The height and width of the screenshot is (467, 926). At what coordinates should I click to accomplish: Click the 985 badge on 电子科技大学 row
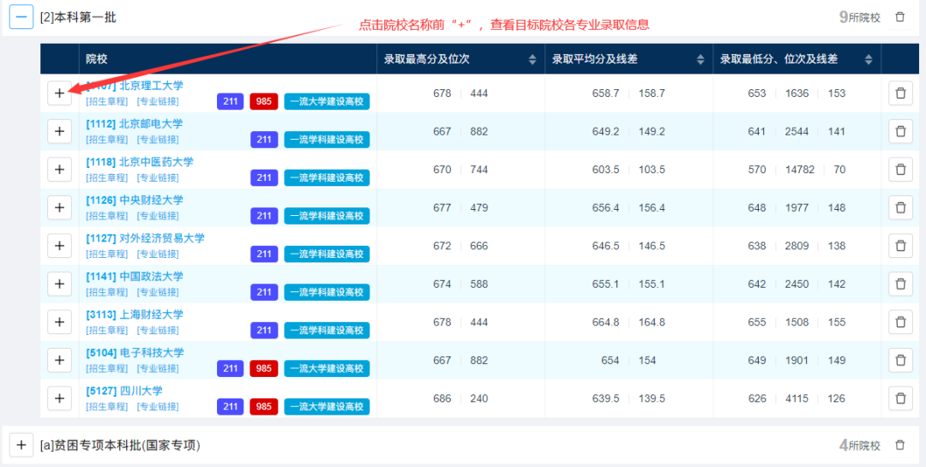[264, 368]
